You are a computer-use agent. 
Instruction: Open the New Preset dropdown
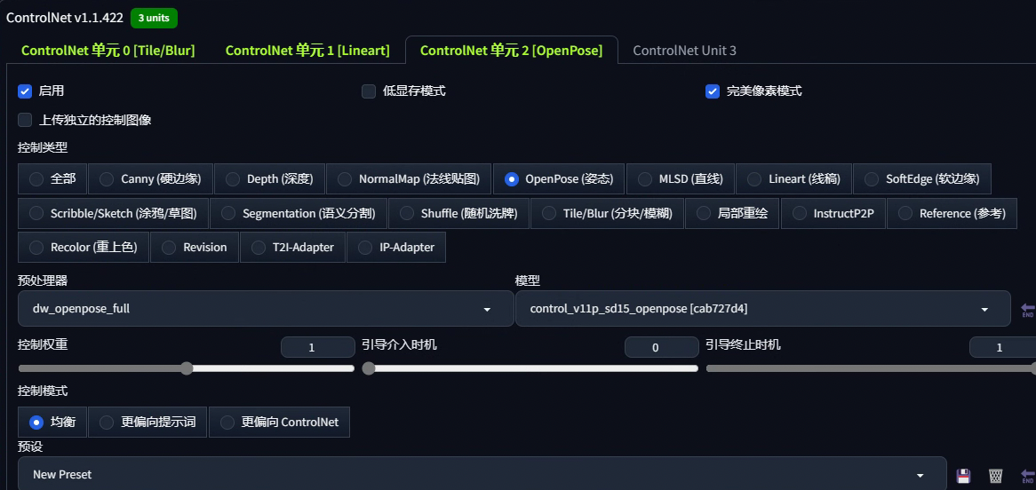[x=482, y=474]
